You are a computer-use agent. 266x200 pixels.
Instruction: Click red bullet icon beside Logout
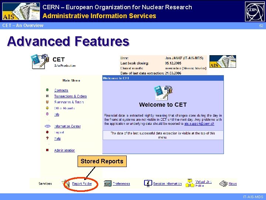(x=47, y=132)
